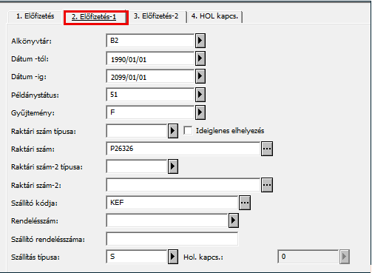This screenshot has width=372, height=273.
Task: Focus the Szállító rendelésszáma field
Action: pyautogui.click(x=172, y=239)
